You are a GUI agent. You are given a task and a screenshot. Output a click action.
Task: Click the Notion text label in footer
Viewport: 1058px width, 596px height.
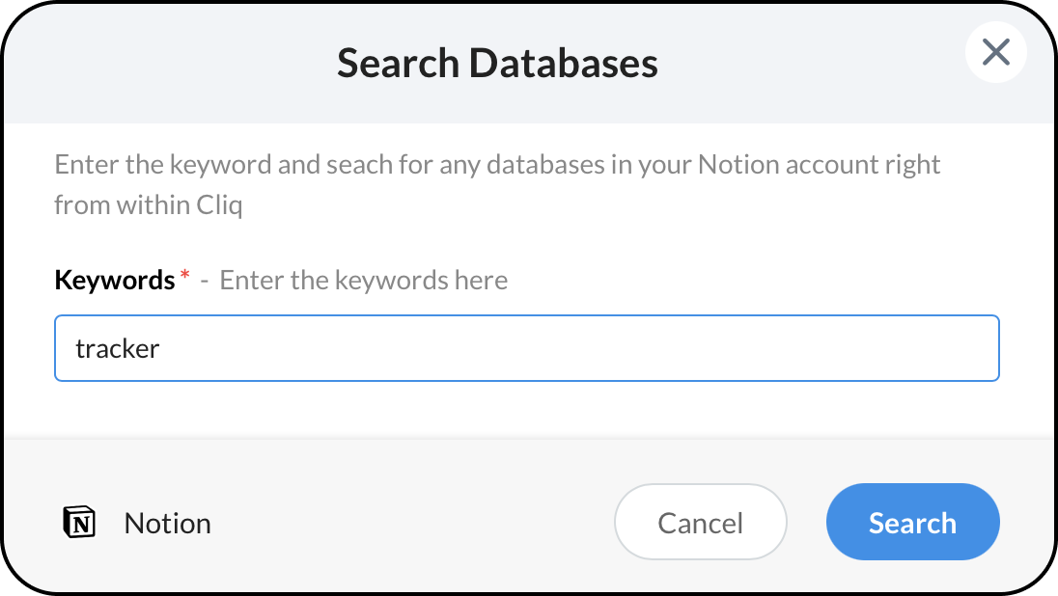167,523
